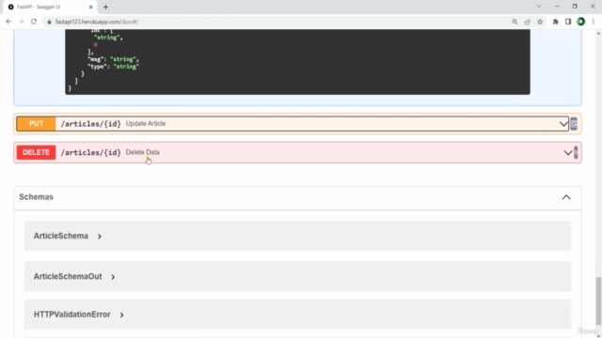602x338 pixels.
Task: Open the tab search dropdown arrow
Action: 539,7
